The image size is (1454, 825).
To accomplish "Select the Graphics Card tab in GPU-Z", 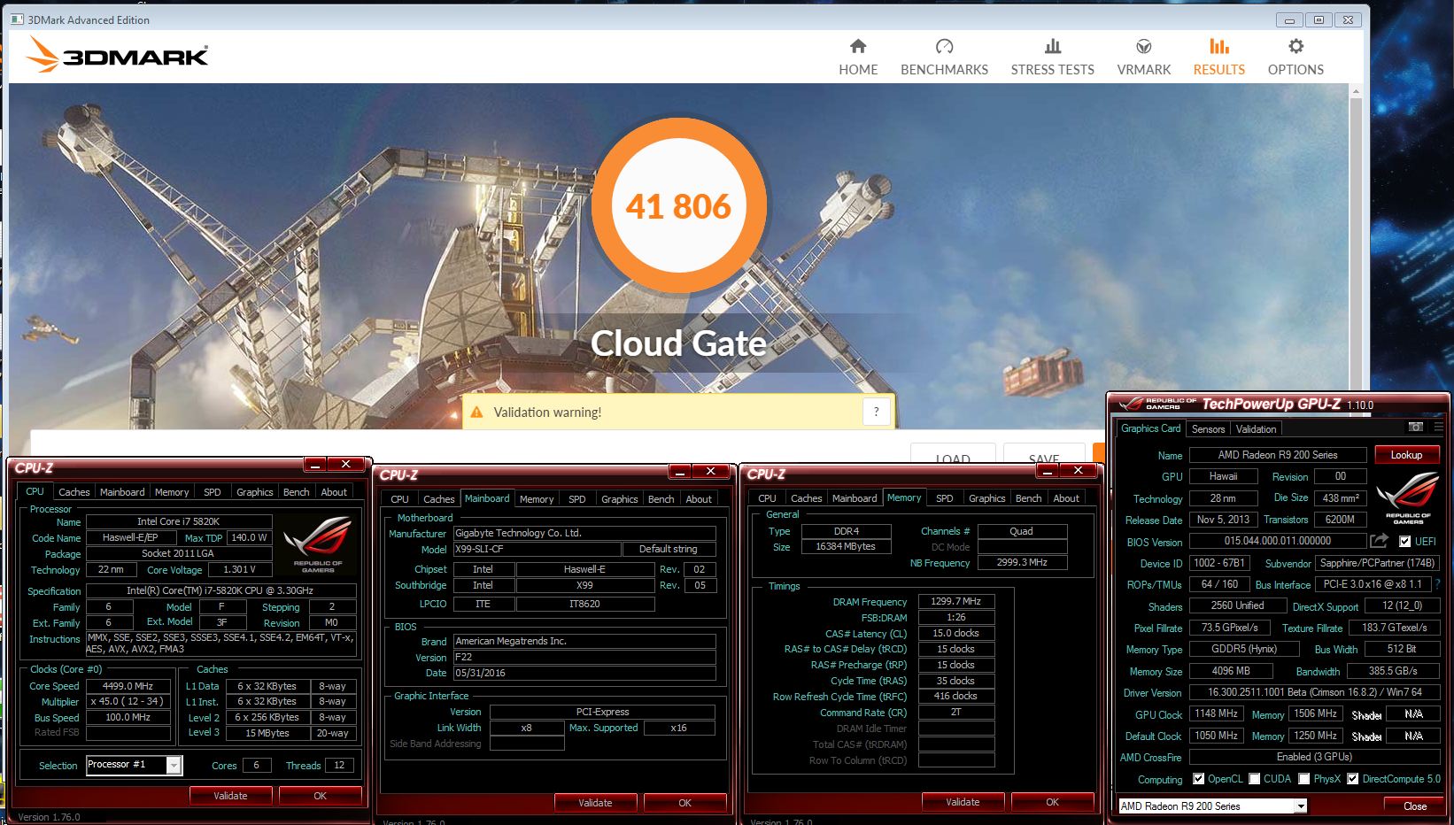I will pyautogui.click(x=1150, y=428).
